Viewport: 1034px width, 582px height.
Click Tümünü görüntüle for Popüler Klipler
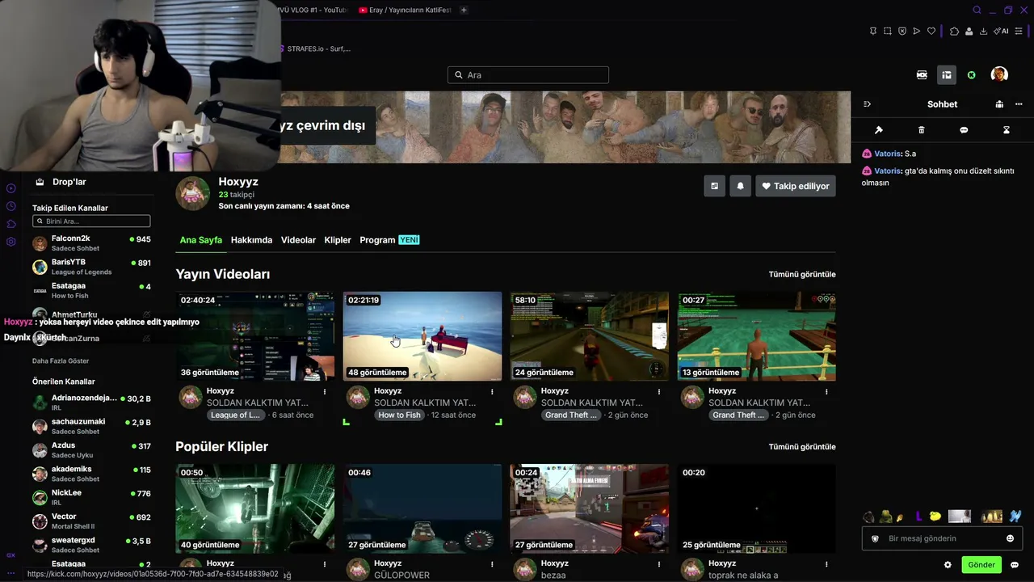tap(802, 447)
